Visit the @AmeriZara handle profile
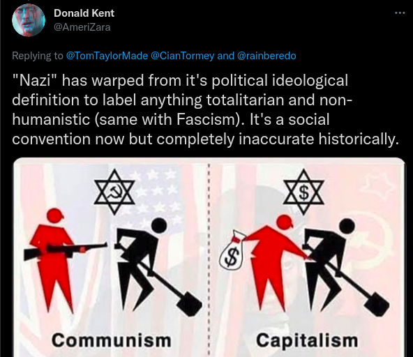Screen dimensions: 413x357 click(x=82, y=27)
